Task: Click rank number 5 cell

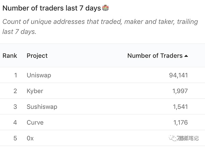Action: [15, 138]
